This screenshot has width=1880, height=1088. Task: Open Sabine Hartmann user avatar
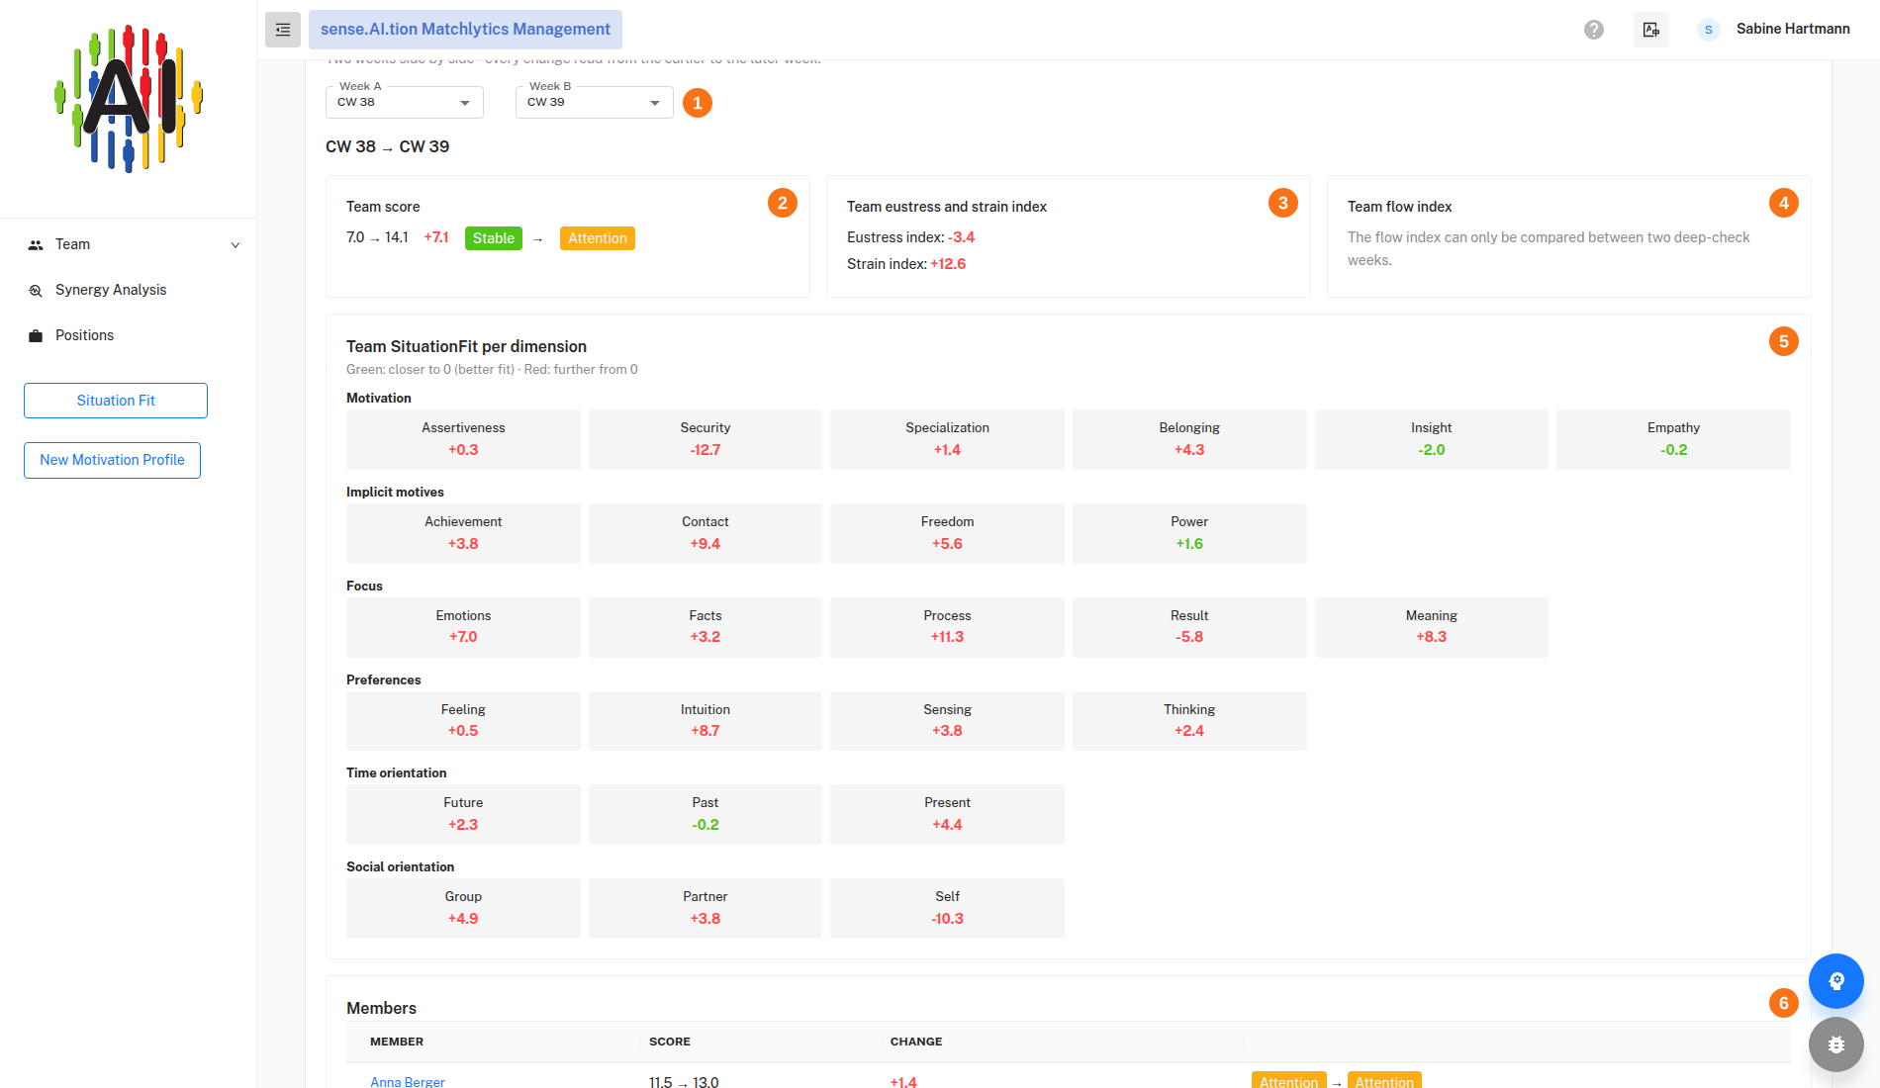pyautogui.click(x=1709, y=30)
